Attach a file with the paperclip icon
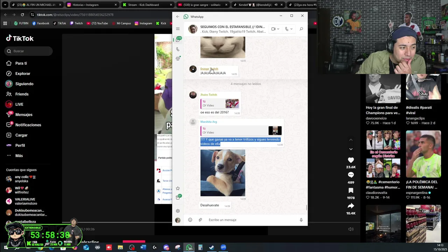 point(200,220)
